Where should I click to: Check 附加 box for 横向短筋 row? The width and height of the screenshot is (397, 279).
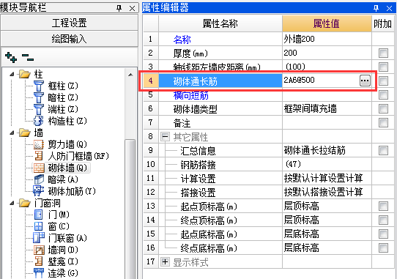point(383,95)
